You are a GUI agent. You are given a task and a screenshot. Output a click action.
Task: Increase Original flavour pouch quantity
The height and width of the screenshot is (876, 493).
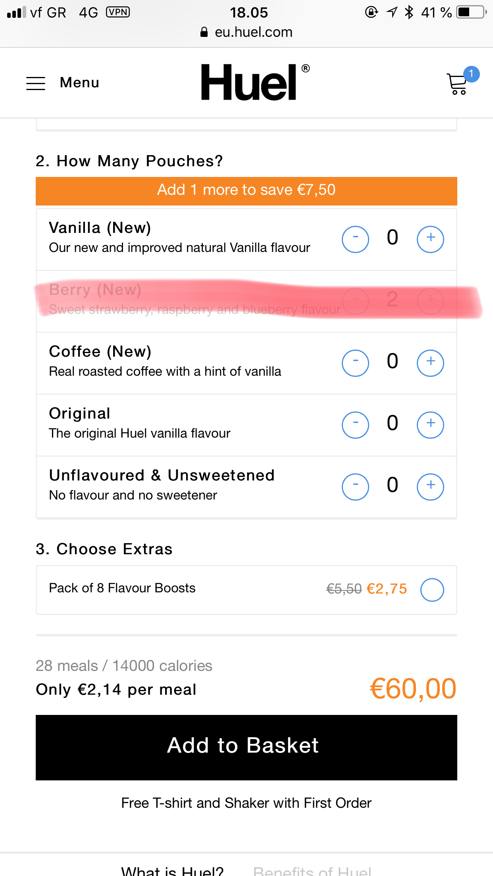(x=430, y=425)
